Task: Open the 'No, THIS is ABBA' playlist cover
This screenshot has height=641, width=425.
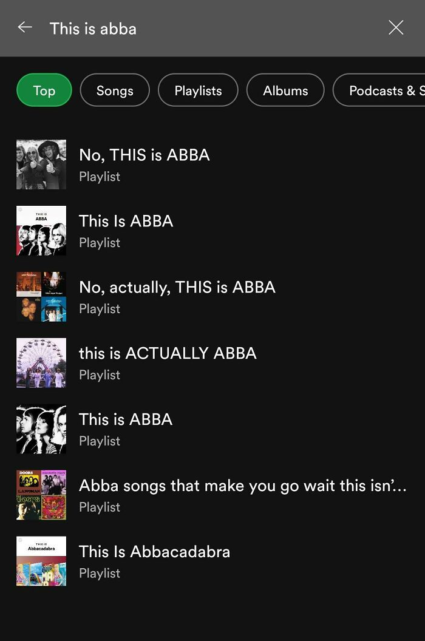Action: pyautogui.click(x=41, y=164)
